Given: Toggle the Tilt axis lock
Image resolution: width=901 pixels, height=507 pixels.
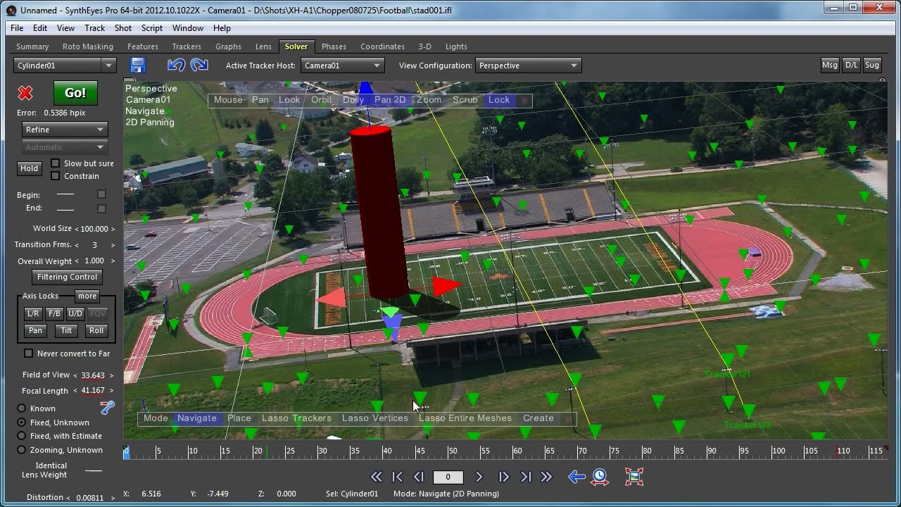Looking at the screenshot, I should pyautogui.click(x=66, y=330).
